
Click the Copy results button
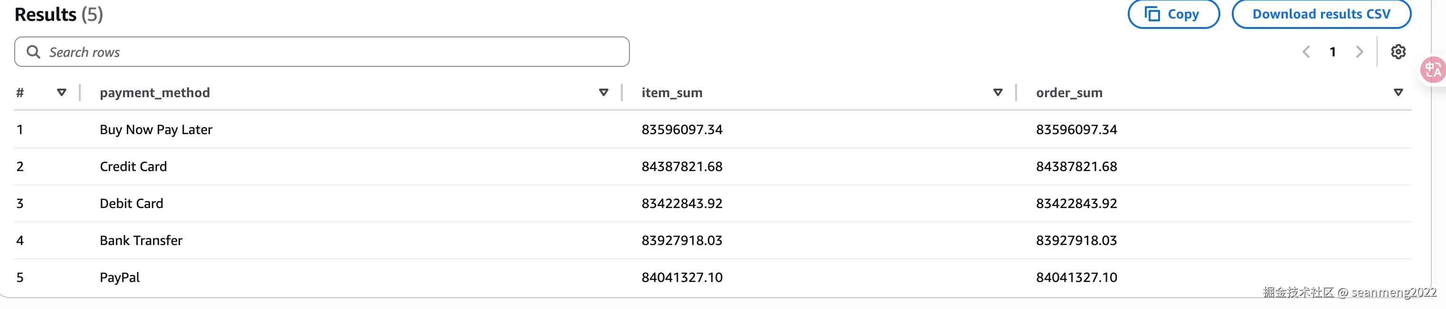[x=1173, y=14]
